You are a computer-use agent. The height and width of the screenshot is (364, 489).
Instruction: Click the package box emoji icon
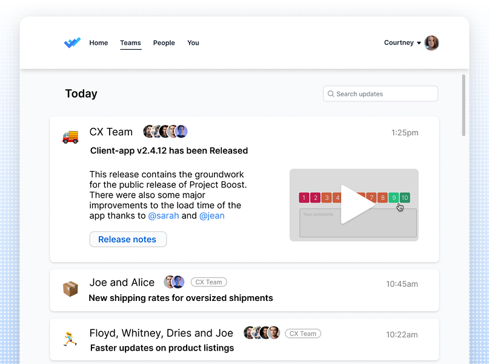point(70,289)
